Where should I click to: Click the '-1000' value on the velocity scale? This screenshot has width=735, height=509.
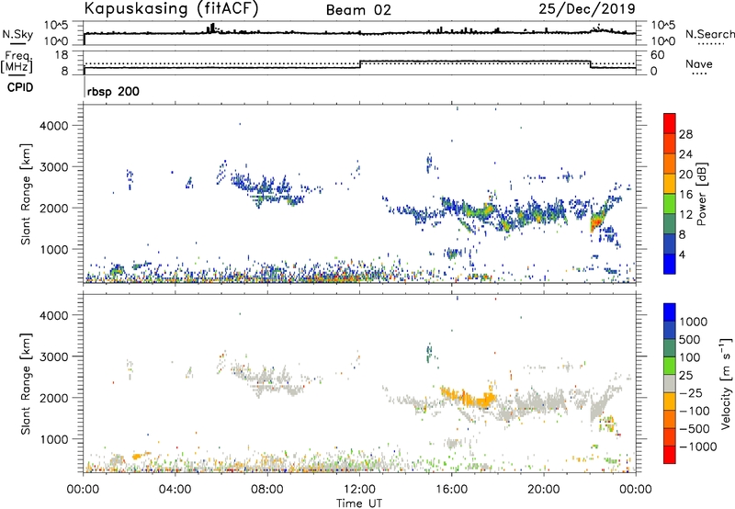(x=698, y=447)
